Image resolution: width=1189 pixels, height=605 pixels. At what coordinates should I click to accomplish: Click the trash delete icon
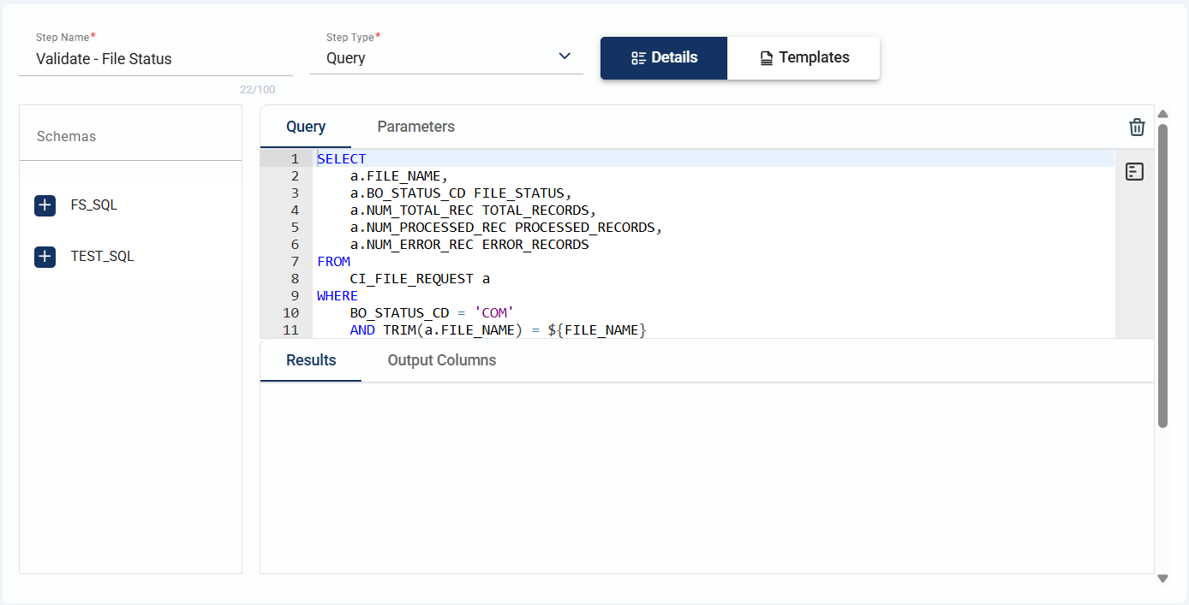click(x=1137, y=128)
